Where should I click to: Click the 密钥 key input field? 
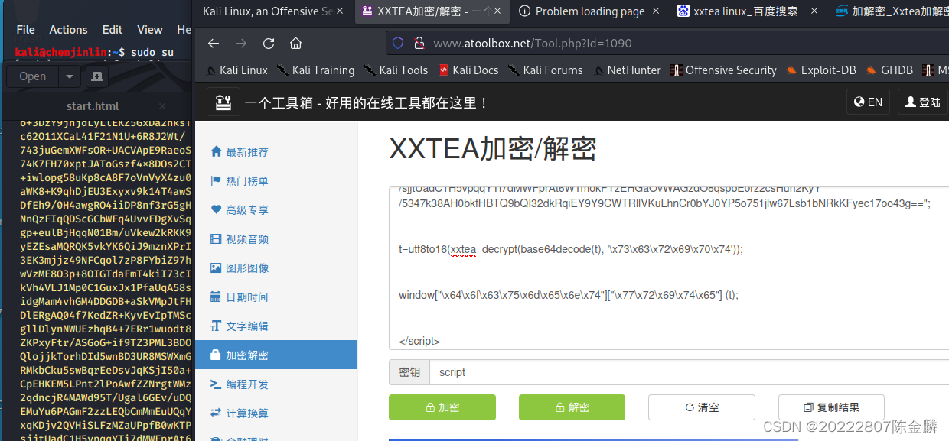point(689,372)
